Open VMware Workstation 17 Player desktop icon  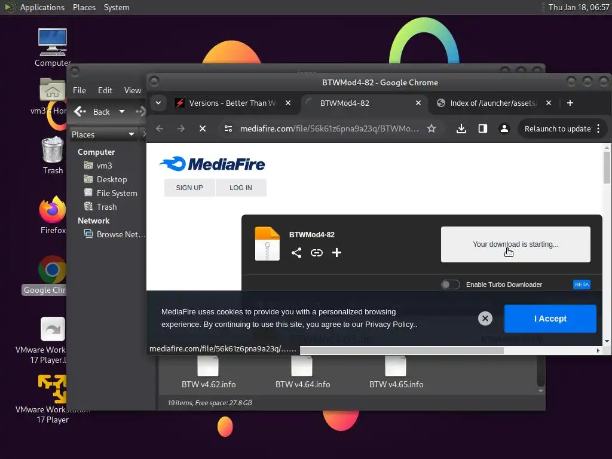click(53, 397)
